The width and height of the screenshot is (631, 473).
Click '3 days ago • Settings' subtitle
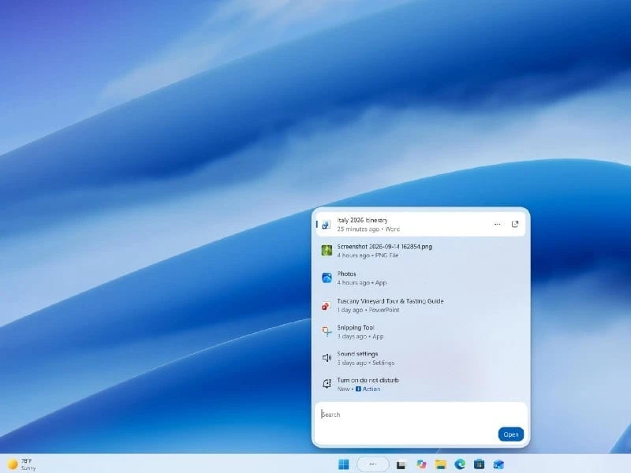click(365, 363)
